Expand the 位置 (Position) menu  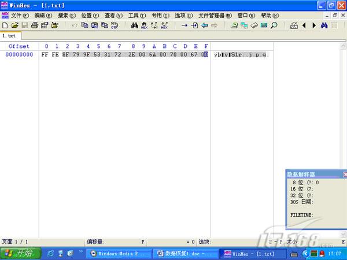(x=90, y=15)
